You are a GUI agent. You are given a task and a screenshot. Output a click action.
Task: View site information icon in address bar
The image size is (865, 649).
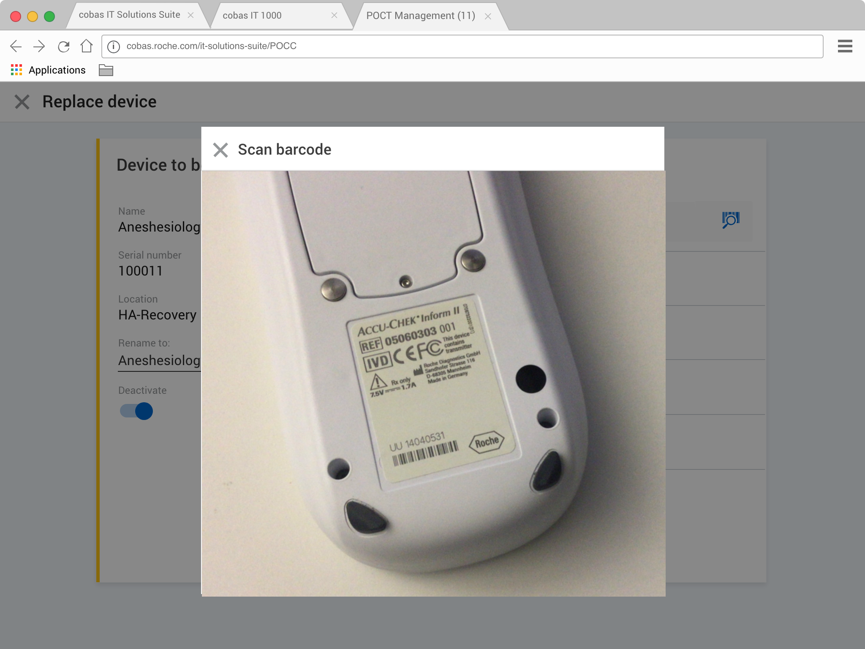pyautogui.click(x=113, y=46)
